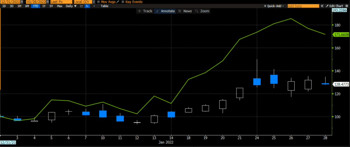The image size is (350, 147).
Task: Switch to line chart type icon
Action: 82,6
